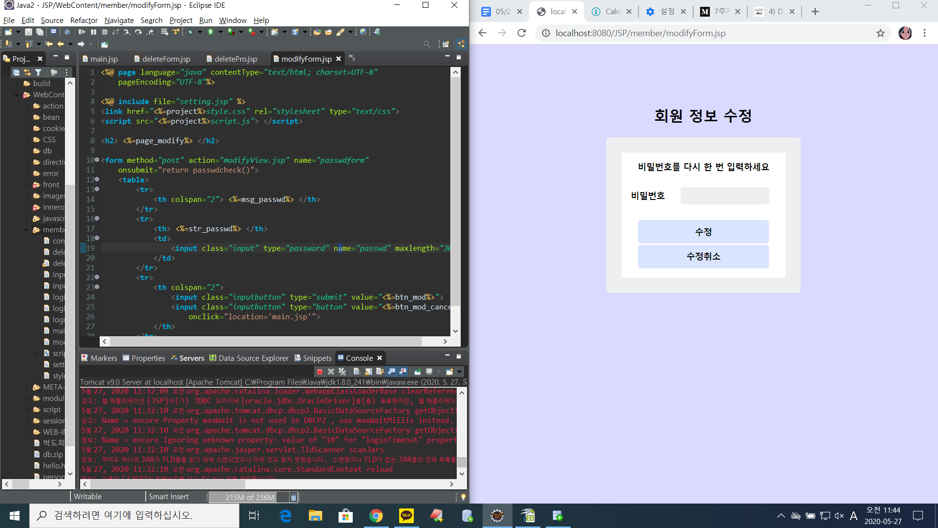Click the Chrome reload icon

522,33
